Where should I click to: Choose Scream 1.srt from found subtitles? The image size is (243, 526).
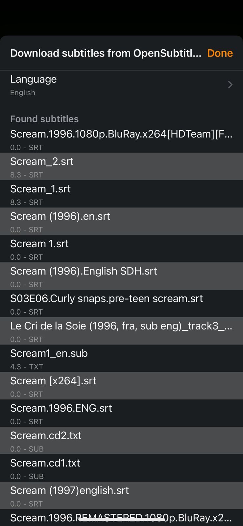coord(122,249)
